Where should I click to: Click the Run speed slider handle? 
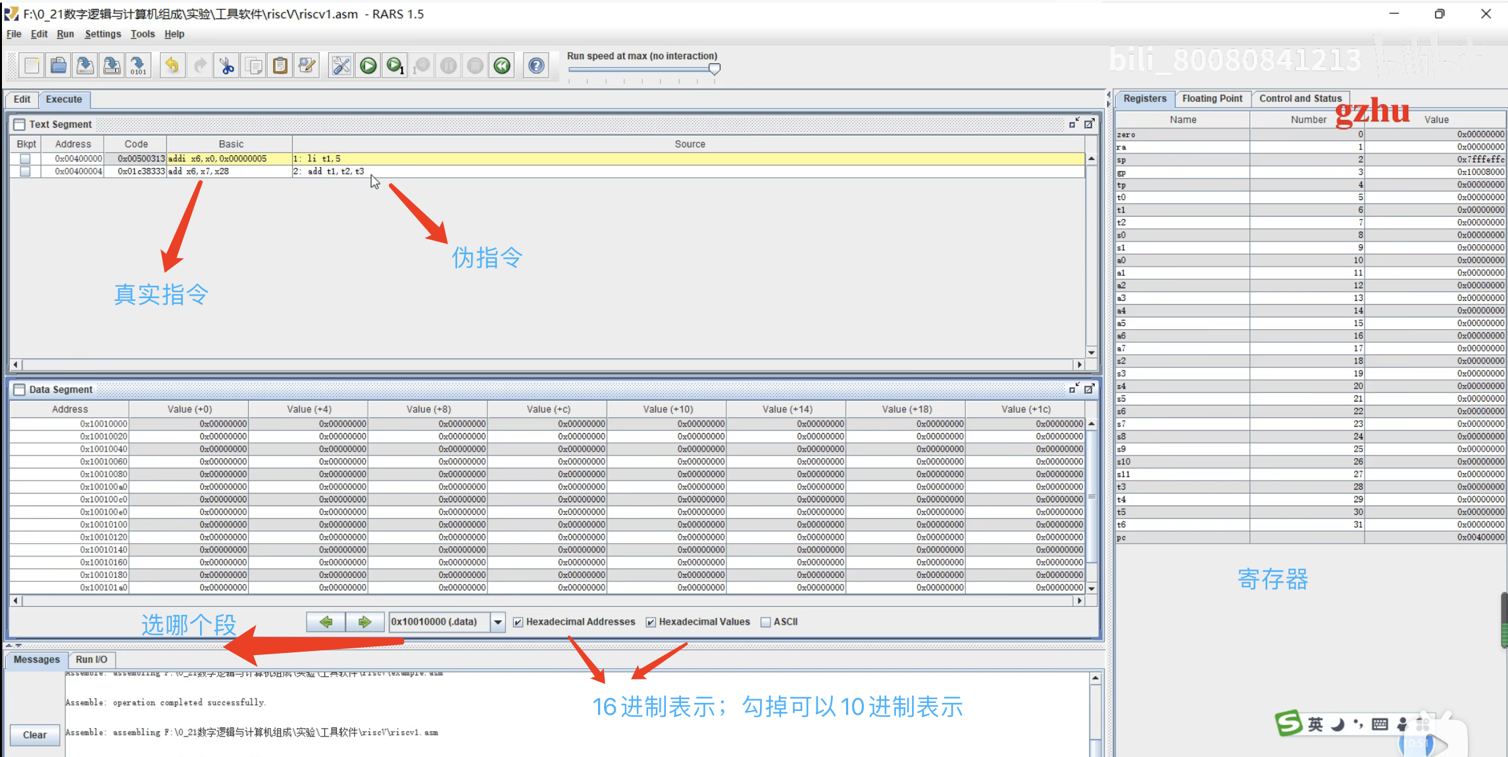pos(715,68)
